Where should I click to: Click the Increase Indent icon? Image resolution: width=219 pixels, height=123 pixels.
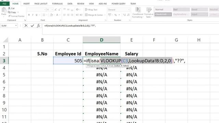click(81, 15)
